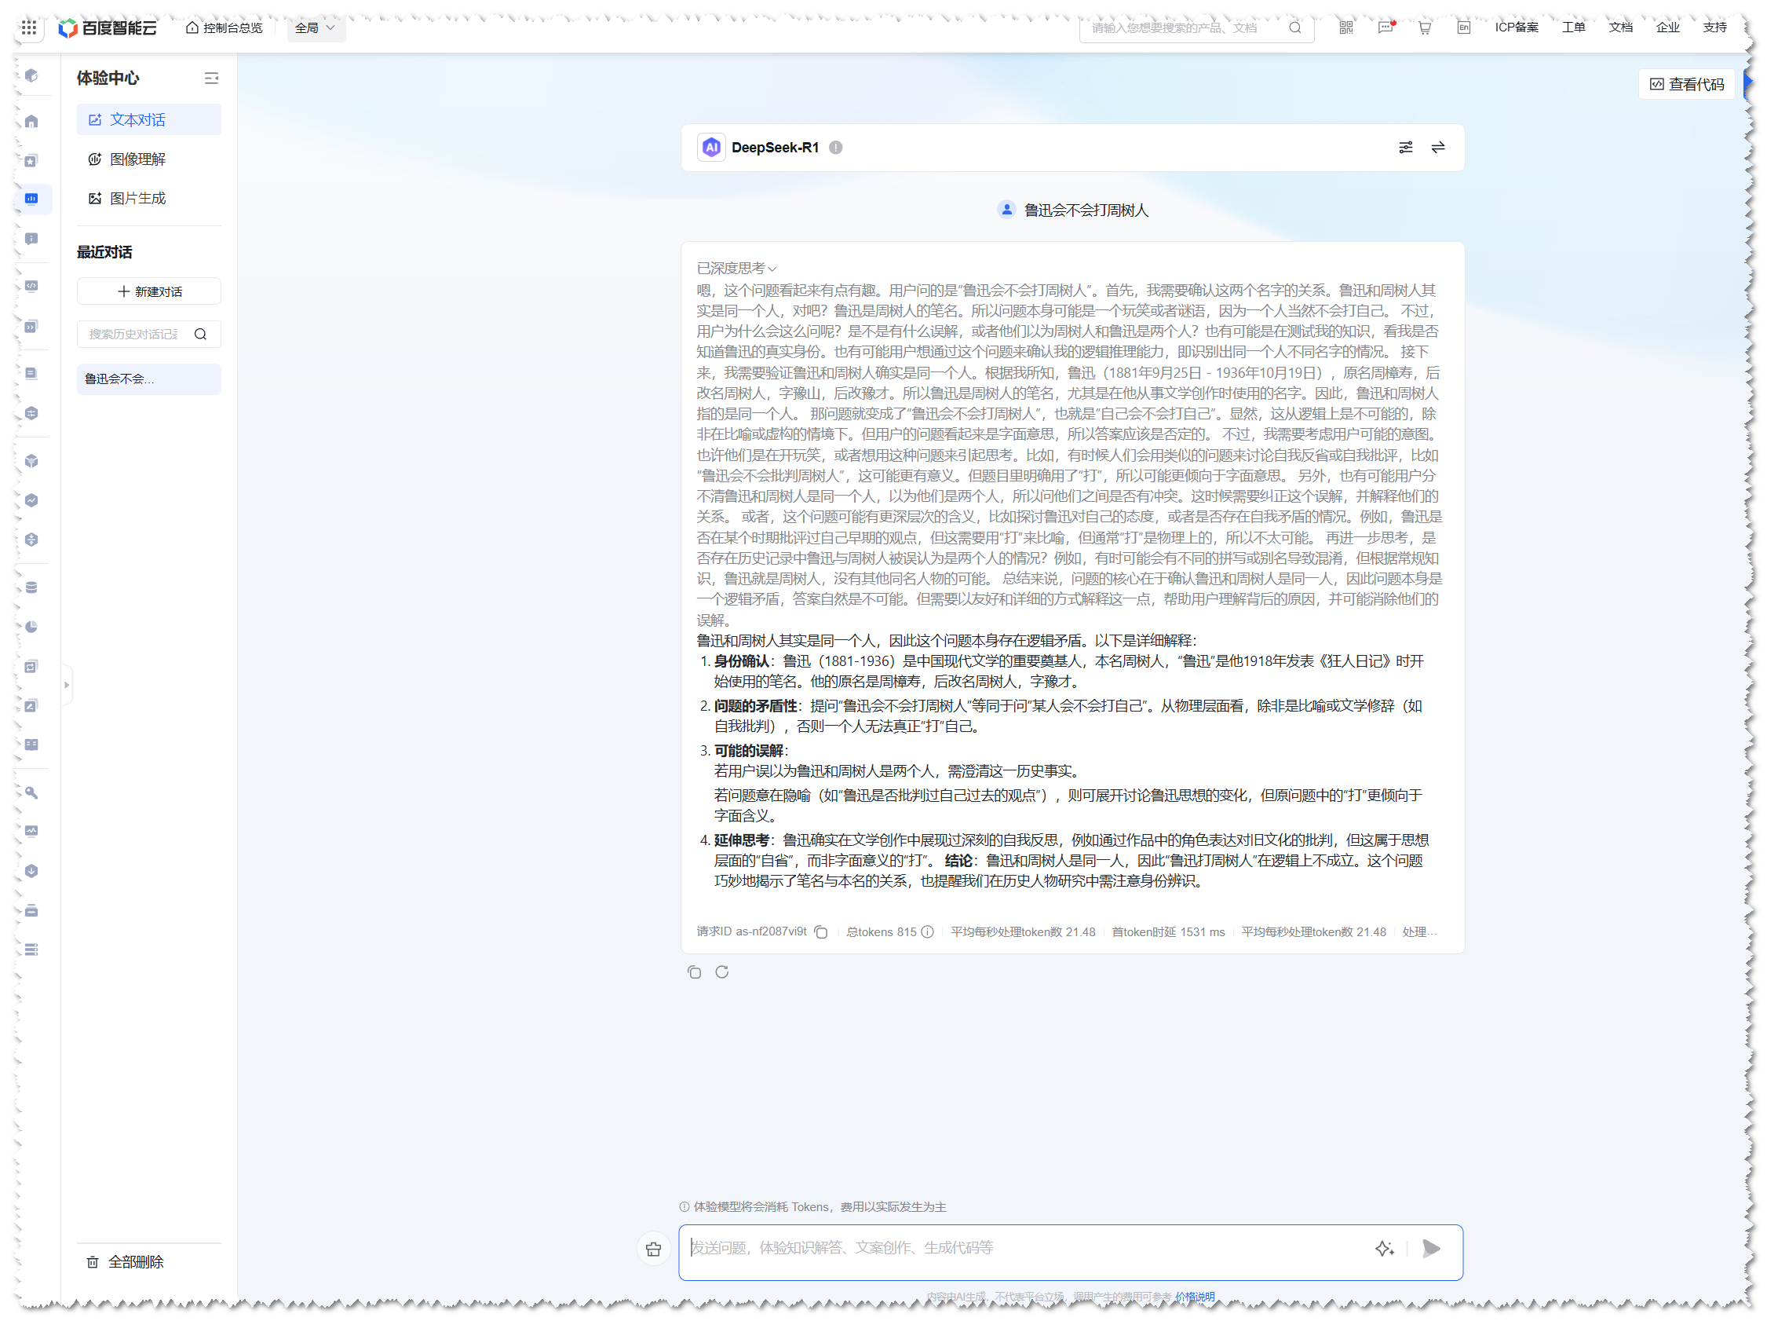Open 控制台总览 in the header
Image resolution: width=1767 pixels, height=1321 pixels.
click(x=224, y=27)
